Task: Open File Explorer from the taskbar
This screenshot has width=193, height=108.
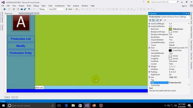Action: point(73,105)
